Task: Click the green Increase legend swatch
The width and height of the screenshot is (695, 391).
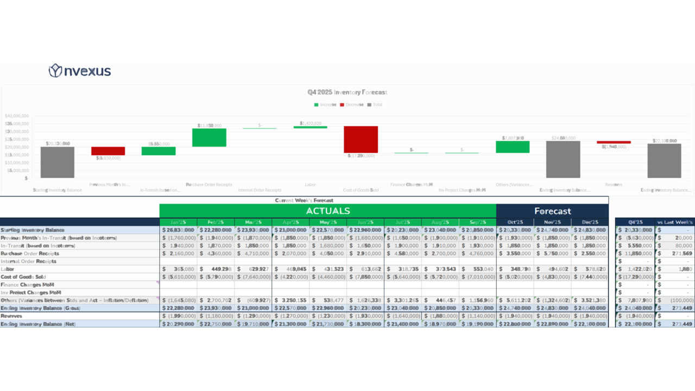Action: click(x=316, y=105)
